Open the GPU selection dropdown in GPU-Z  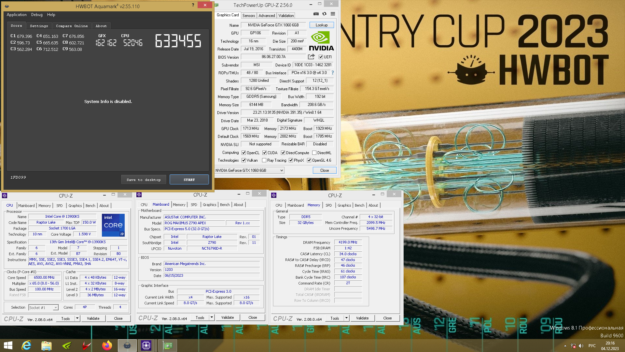[249, 170]
